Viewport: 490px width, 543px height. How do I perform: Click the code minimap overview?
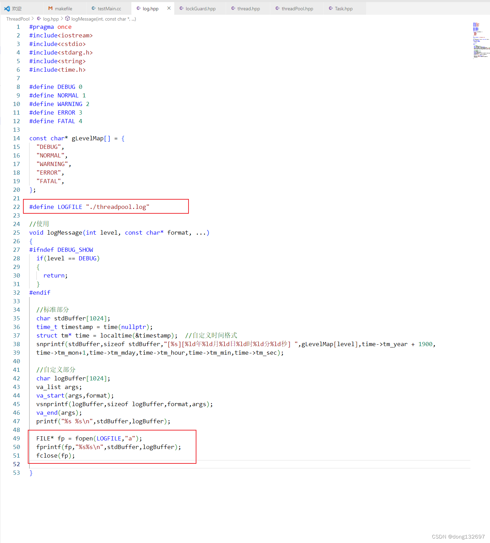click(481, 40)
